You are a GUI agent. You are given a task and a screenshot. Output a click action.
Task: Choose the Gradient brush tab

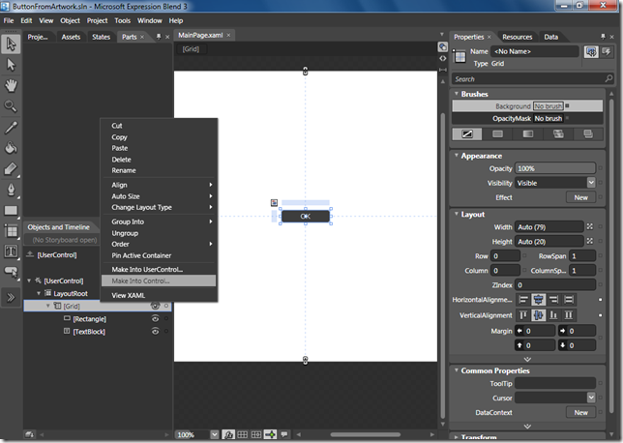coord(527,133)
